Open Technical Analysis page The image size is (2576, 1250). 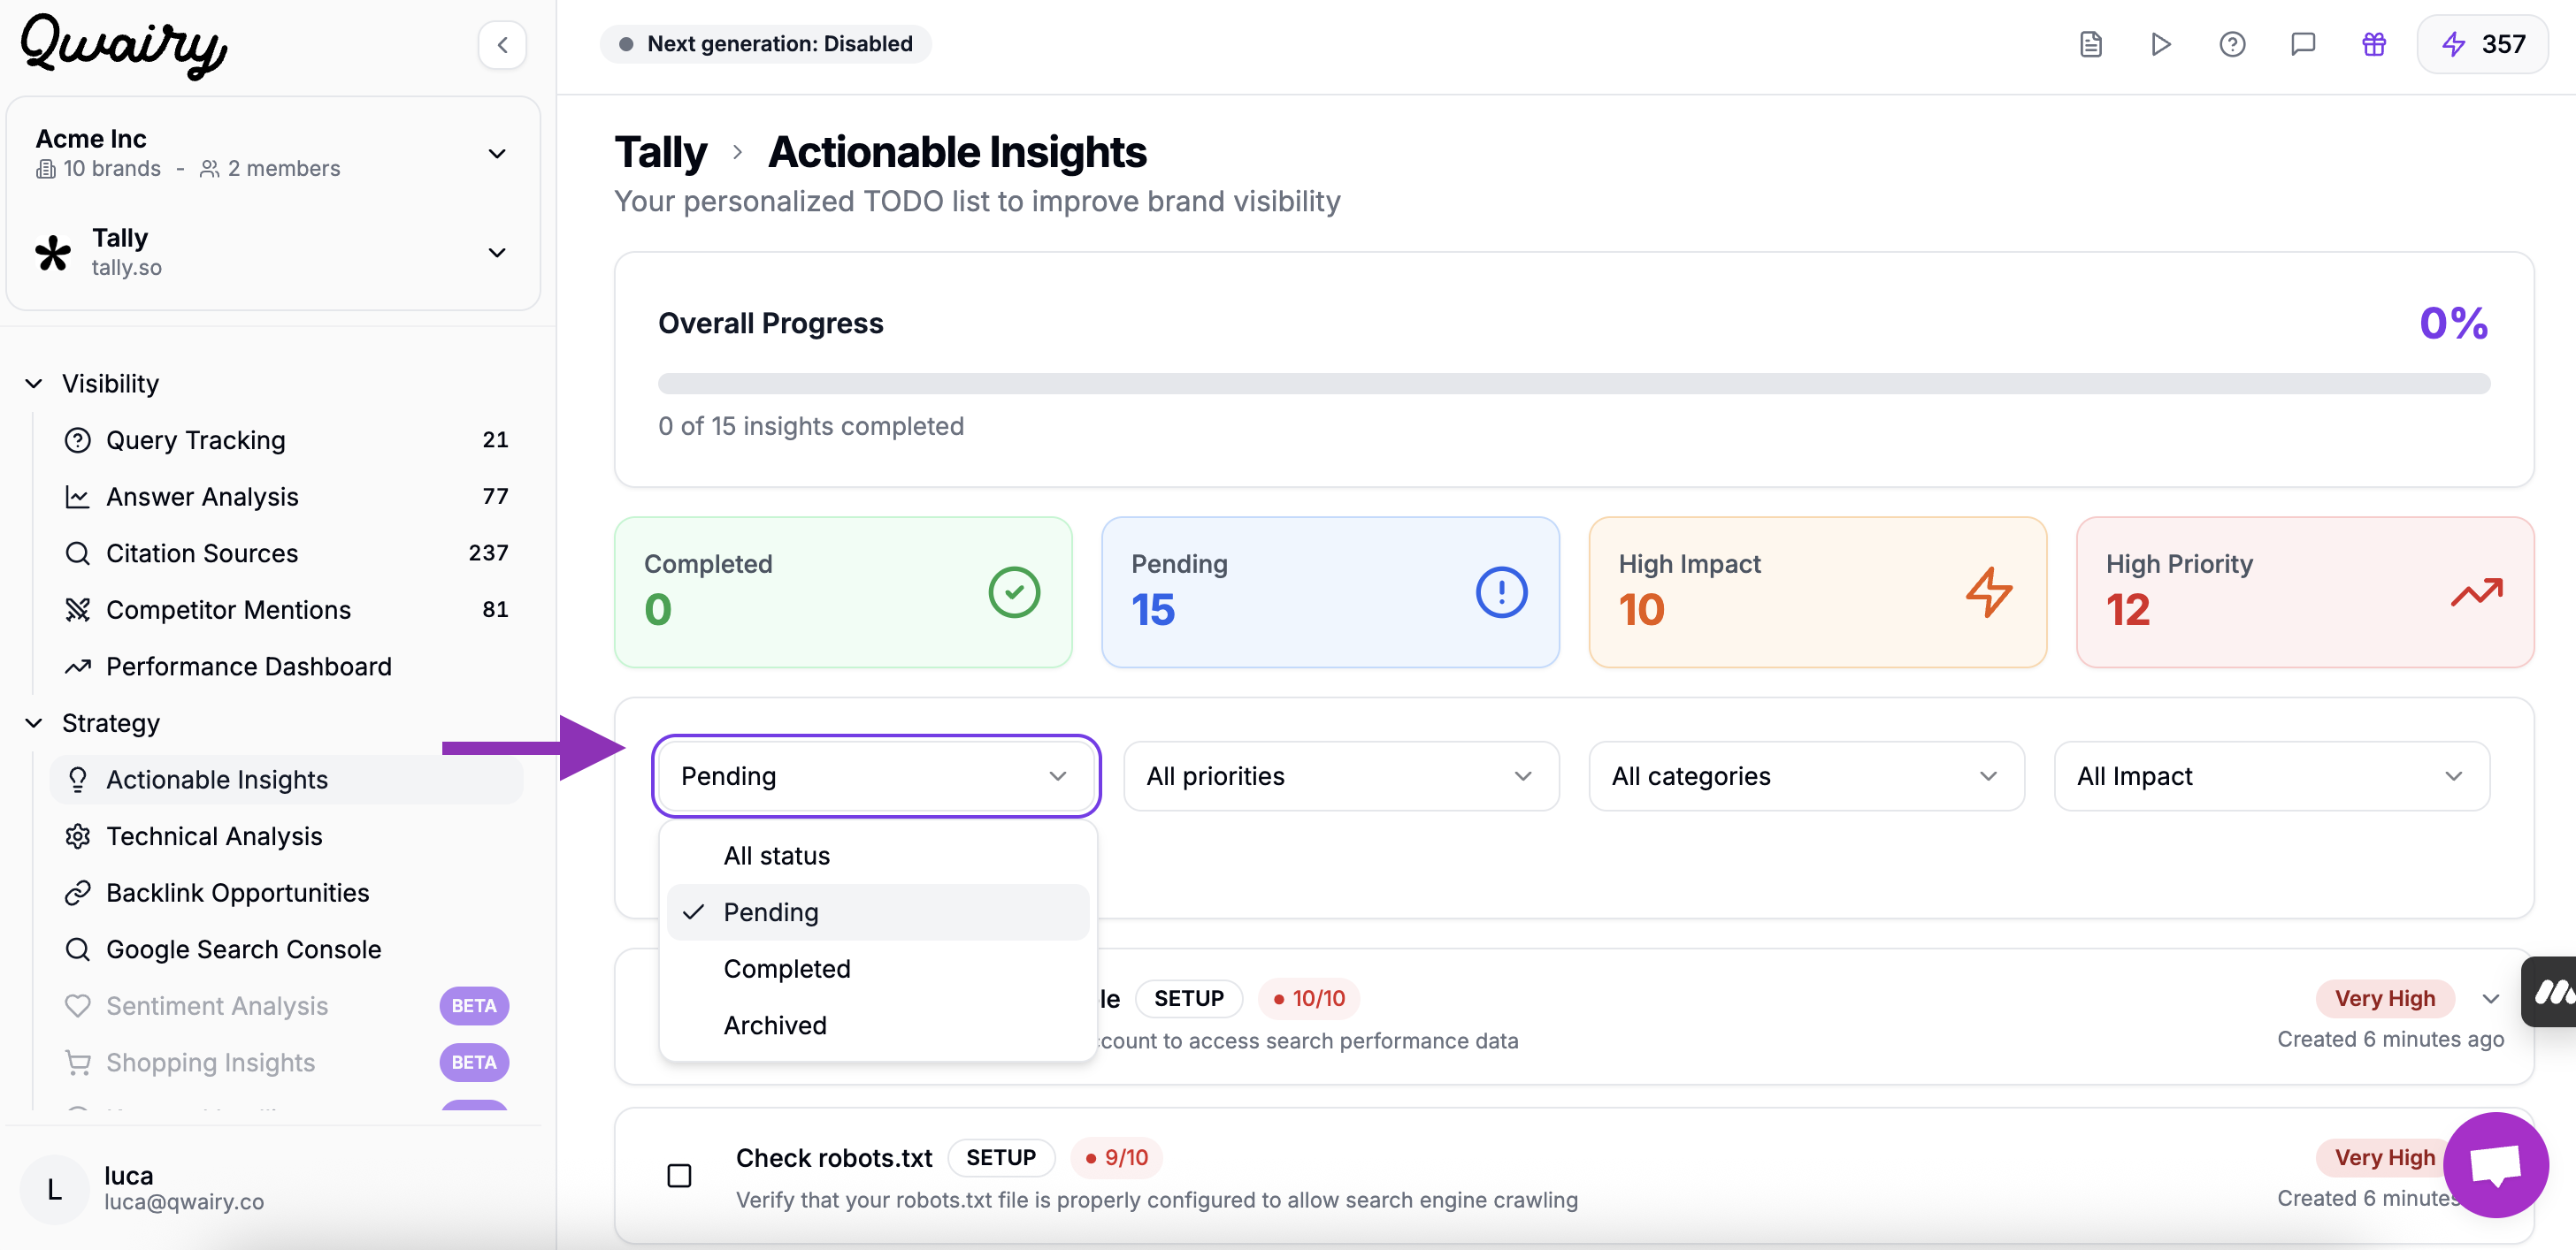point(284,836)
